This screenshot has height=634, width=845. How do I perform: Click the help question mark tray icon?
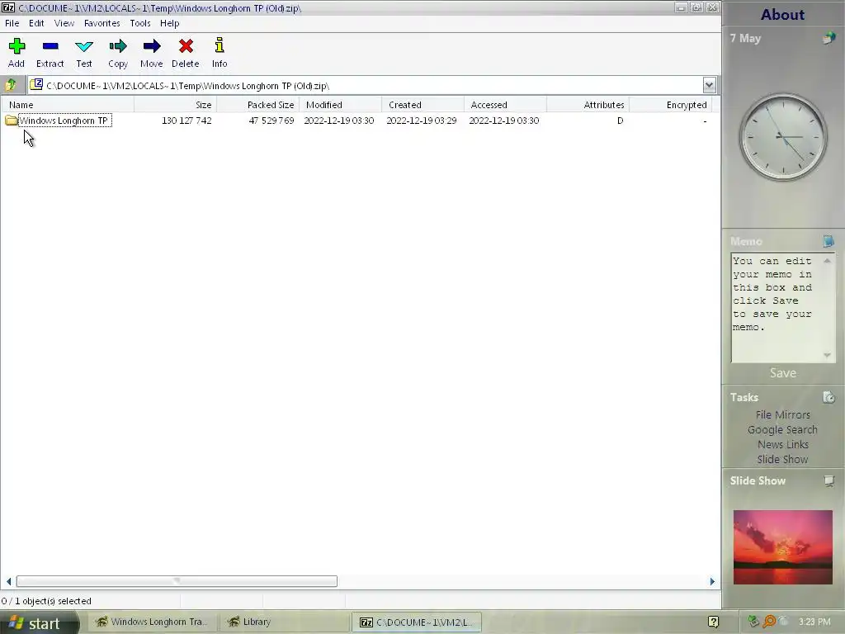click(713, 622)
